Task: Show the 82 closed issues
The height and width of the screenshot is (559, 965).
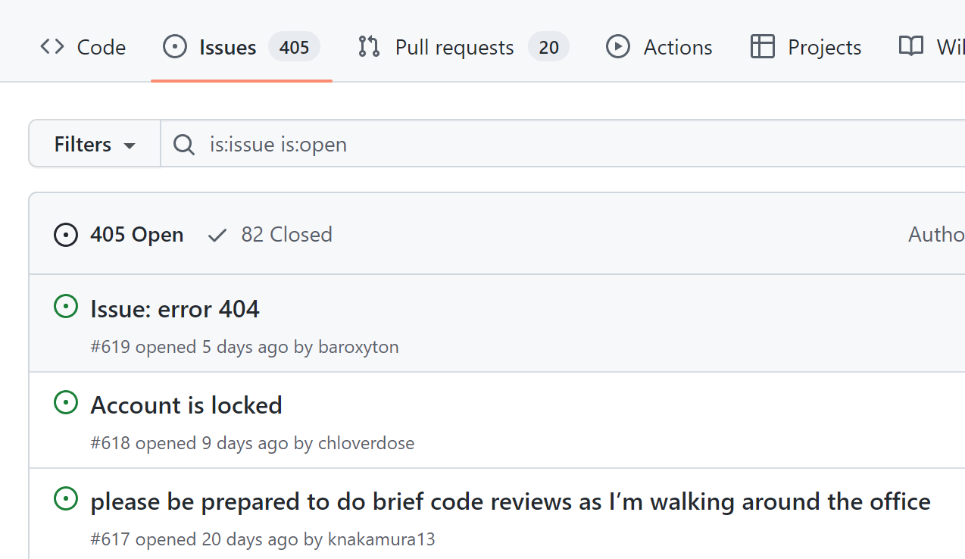Action: point(286,234)
